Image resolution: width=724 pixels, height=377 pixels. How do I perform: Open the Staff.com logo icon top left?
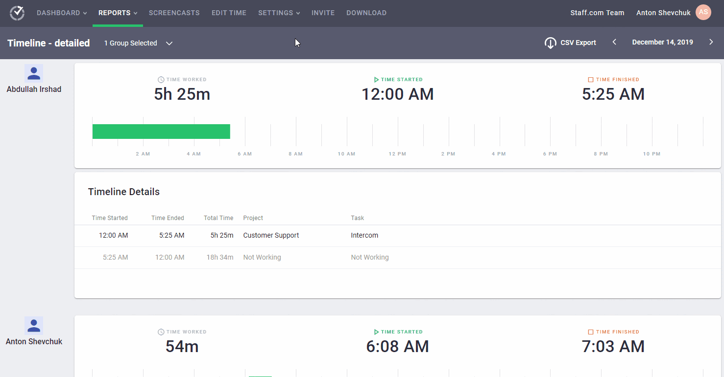pyautogui.click(x=17, y=13)
